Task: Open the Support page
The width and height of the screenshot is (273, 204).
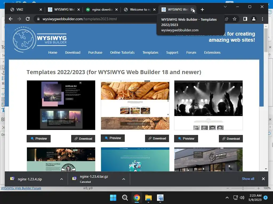Action: point(172,52)
